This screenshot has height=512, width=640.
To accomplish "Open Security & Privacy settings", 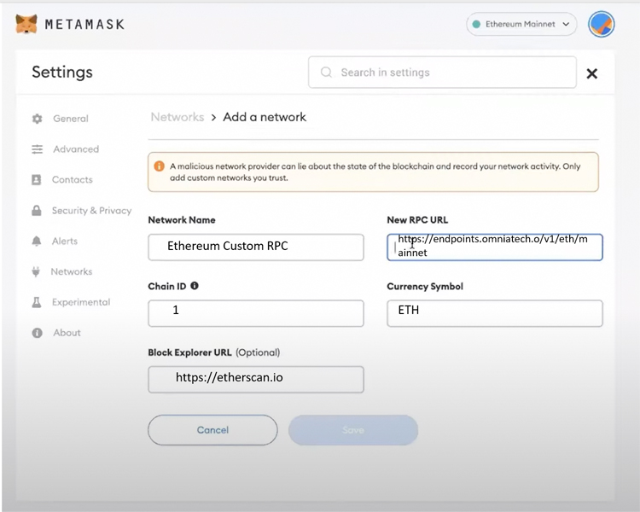I will (91, 210).
